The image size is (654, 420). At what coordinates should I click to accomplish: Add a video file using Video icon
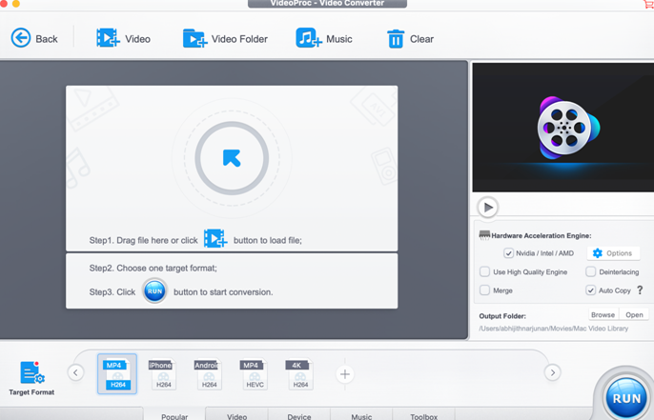point(108,38)
